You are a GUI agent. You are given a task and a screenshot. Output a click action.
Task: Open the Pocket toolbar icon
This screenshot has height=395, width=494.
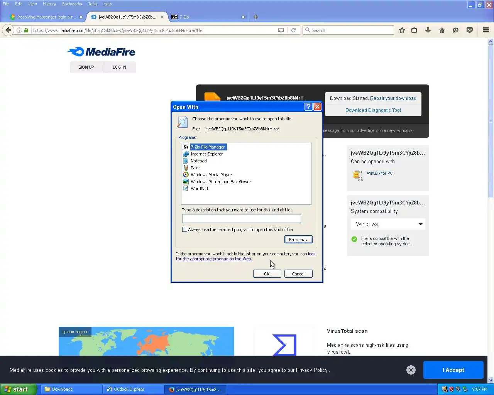(x=470, y=30)
